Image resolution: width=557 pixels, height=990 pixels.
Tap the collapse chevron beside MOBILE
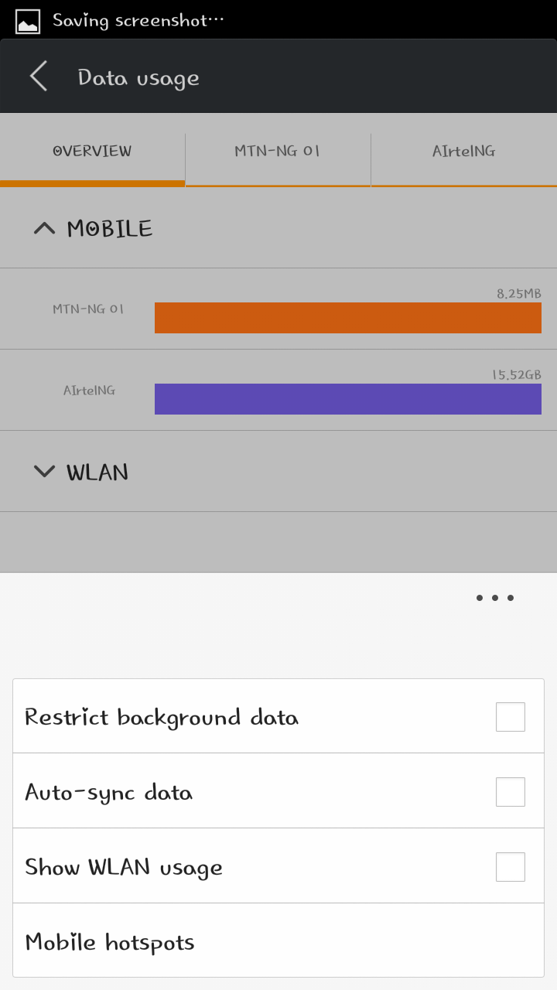pyautogui.click(x=44, y=227)
